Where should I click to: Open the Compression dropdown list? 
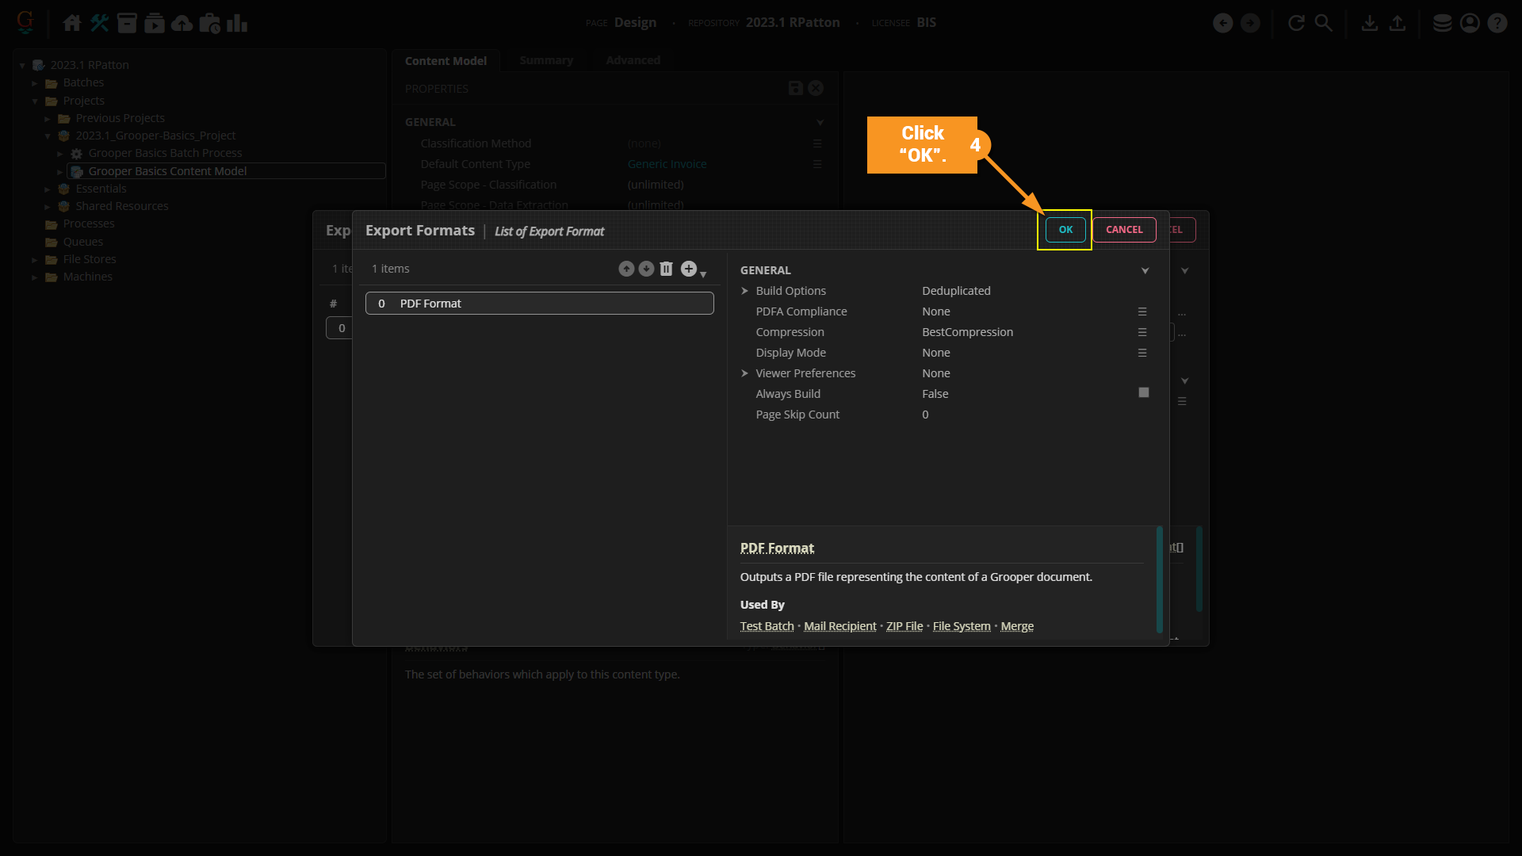(x=1142, y=332)
